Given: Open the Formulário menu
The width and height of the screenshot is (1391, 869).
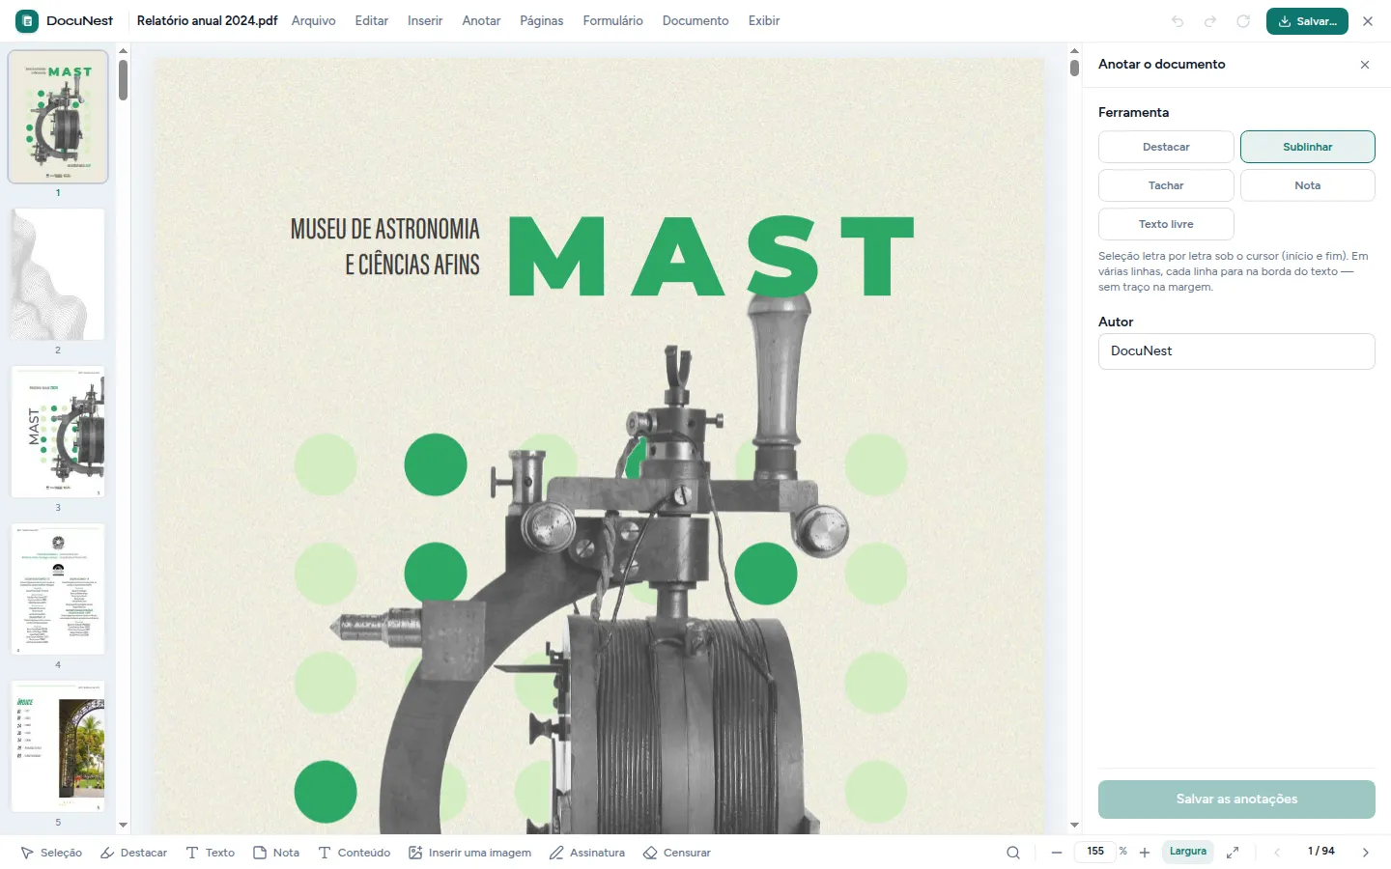Looking at the screenshot, I should coord(613,21).
